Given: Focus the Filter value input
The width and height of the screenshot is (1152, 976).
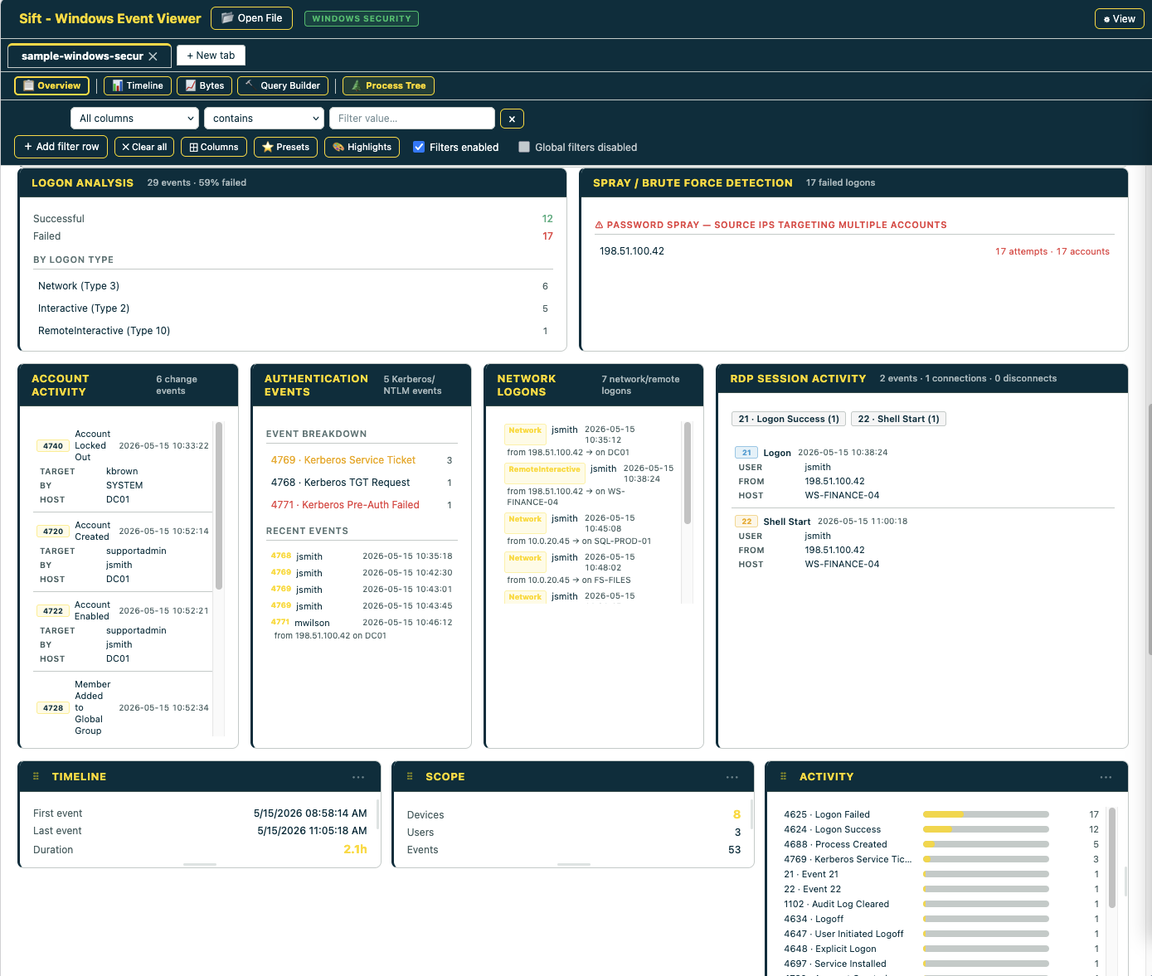Looking at the screenshot, I should 412,119.
